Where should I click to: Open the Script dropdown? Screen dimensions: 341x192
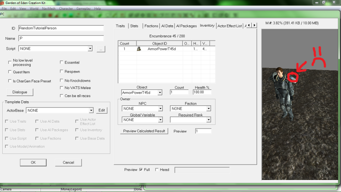90,49
